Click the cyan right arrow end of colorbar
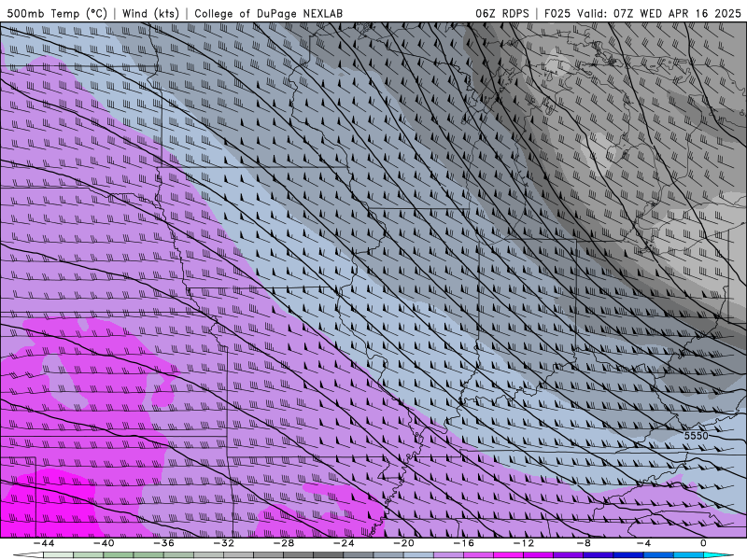The image size is (747, 560). pos(718,555)
